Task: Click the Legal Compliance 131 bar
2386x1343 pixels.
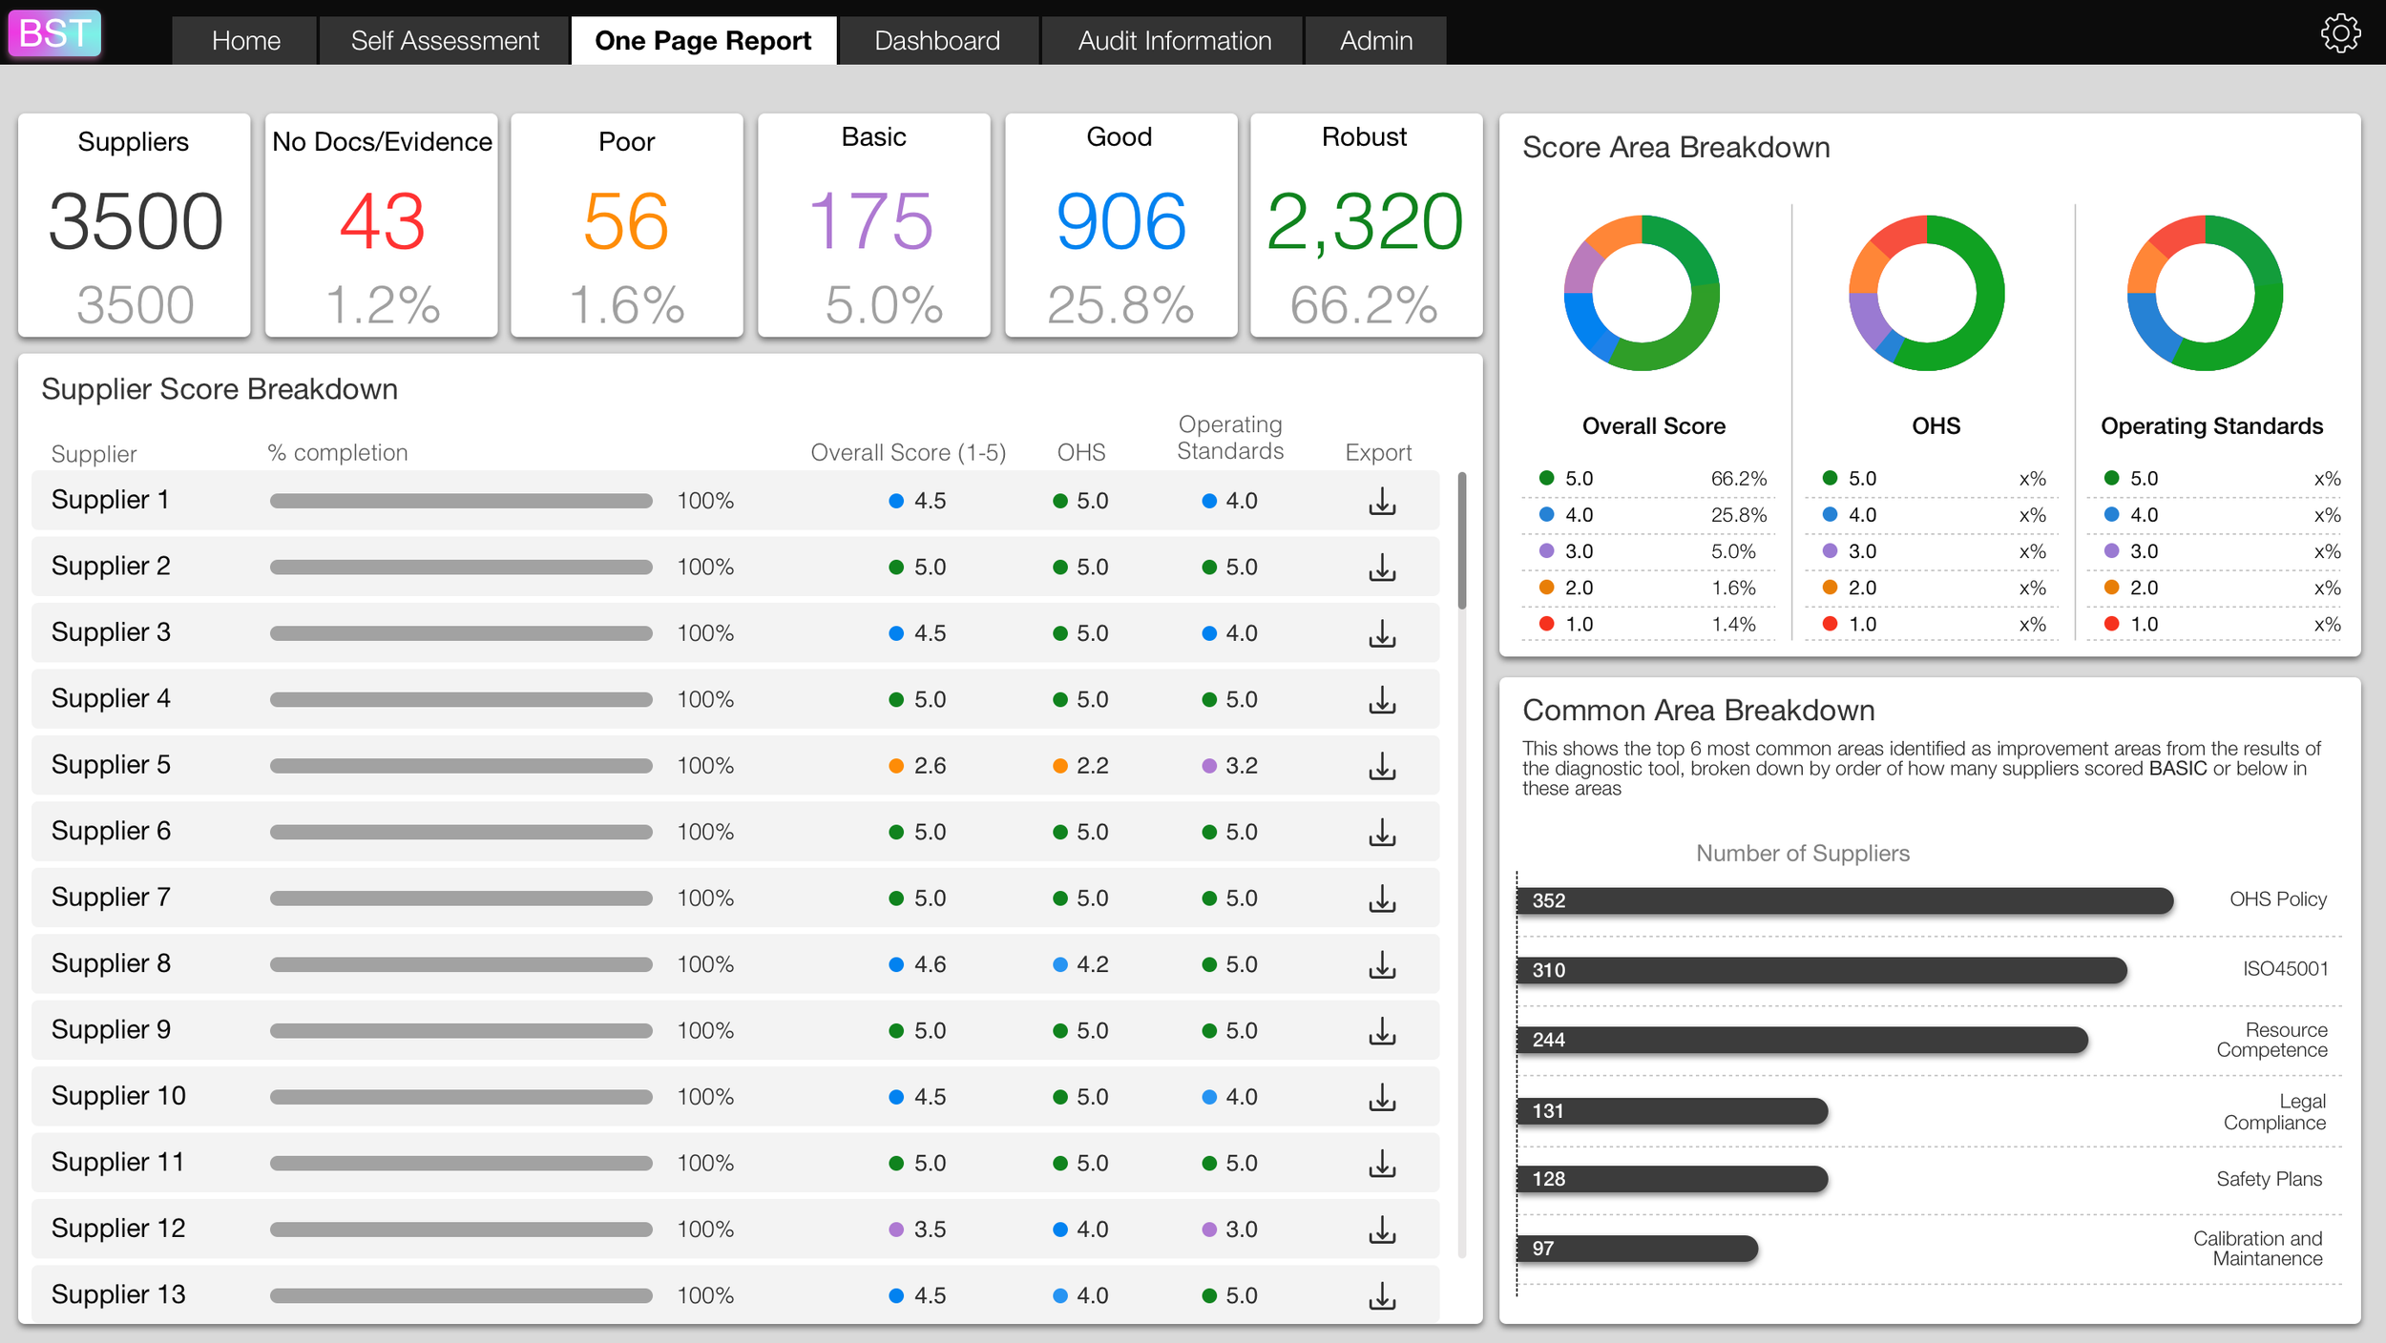Action: click(x=1672, y=1110)
